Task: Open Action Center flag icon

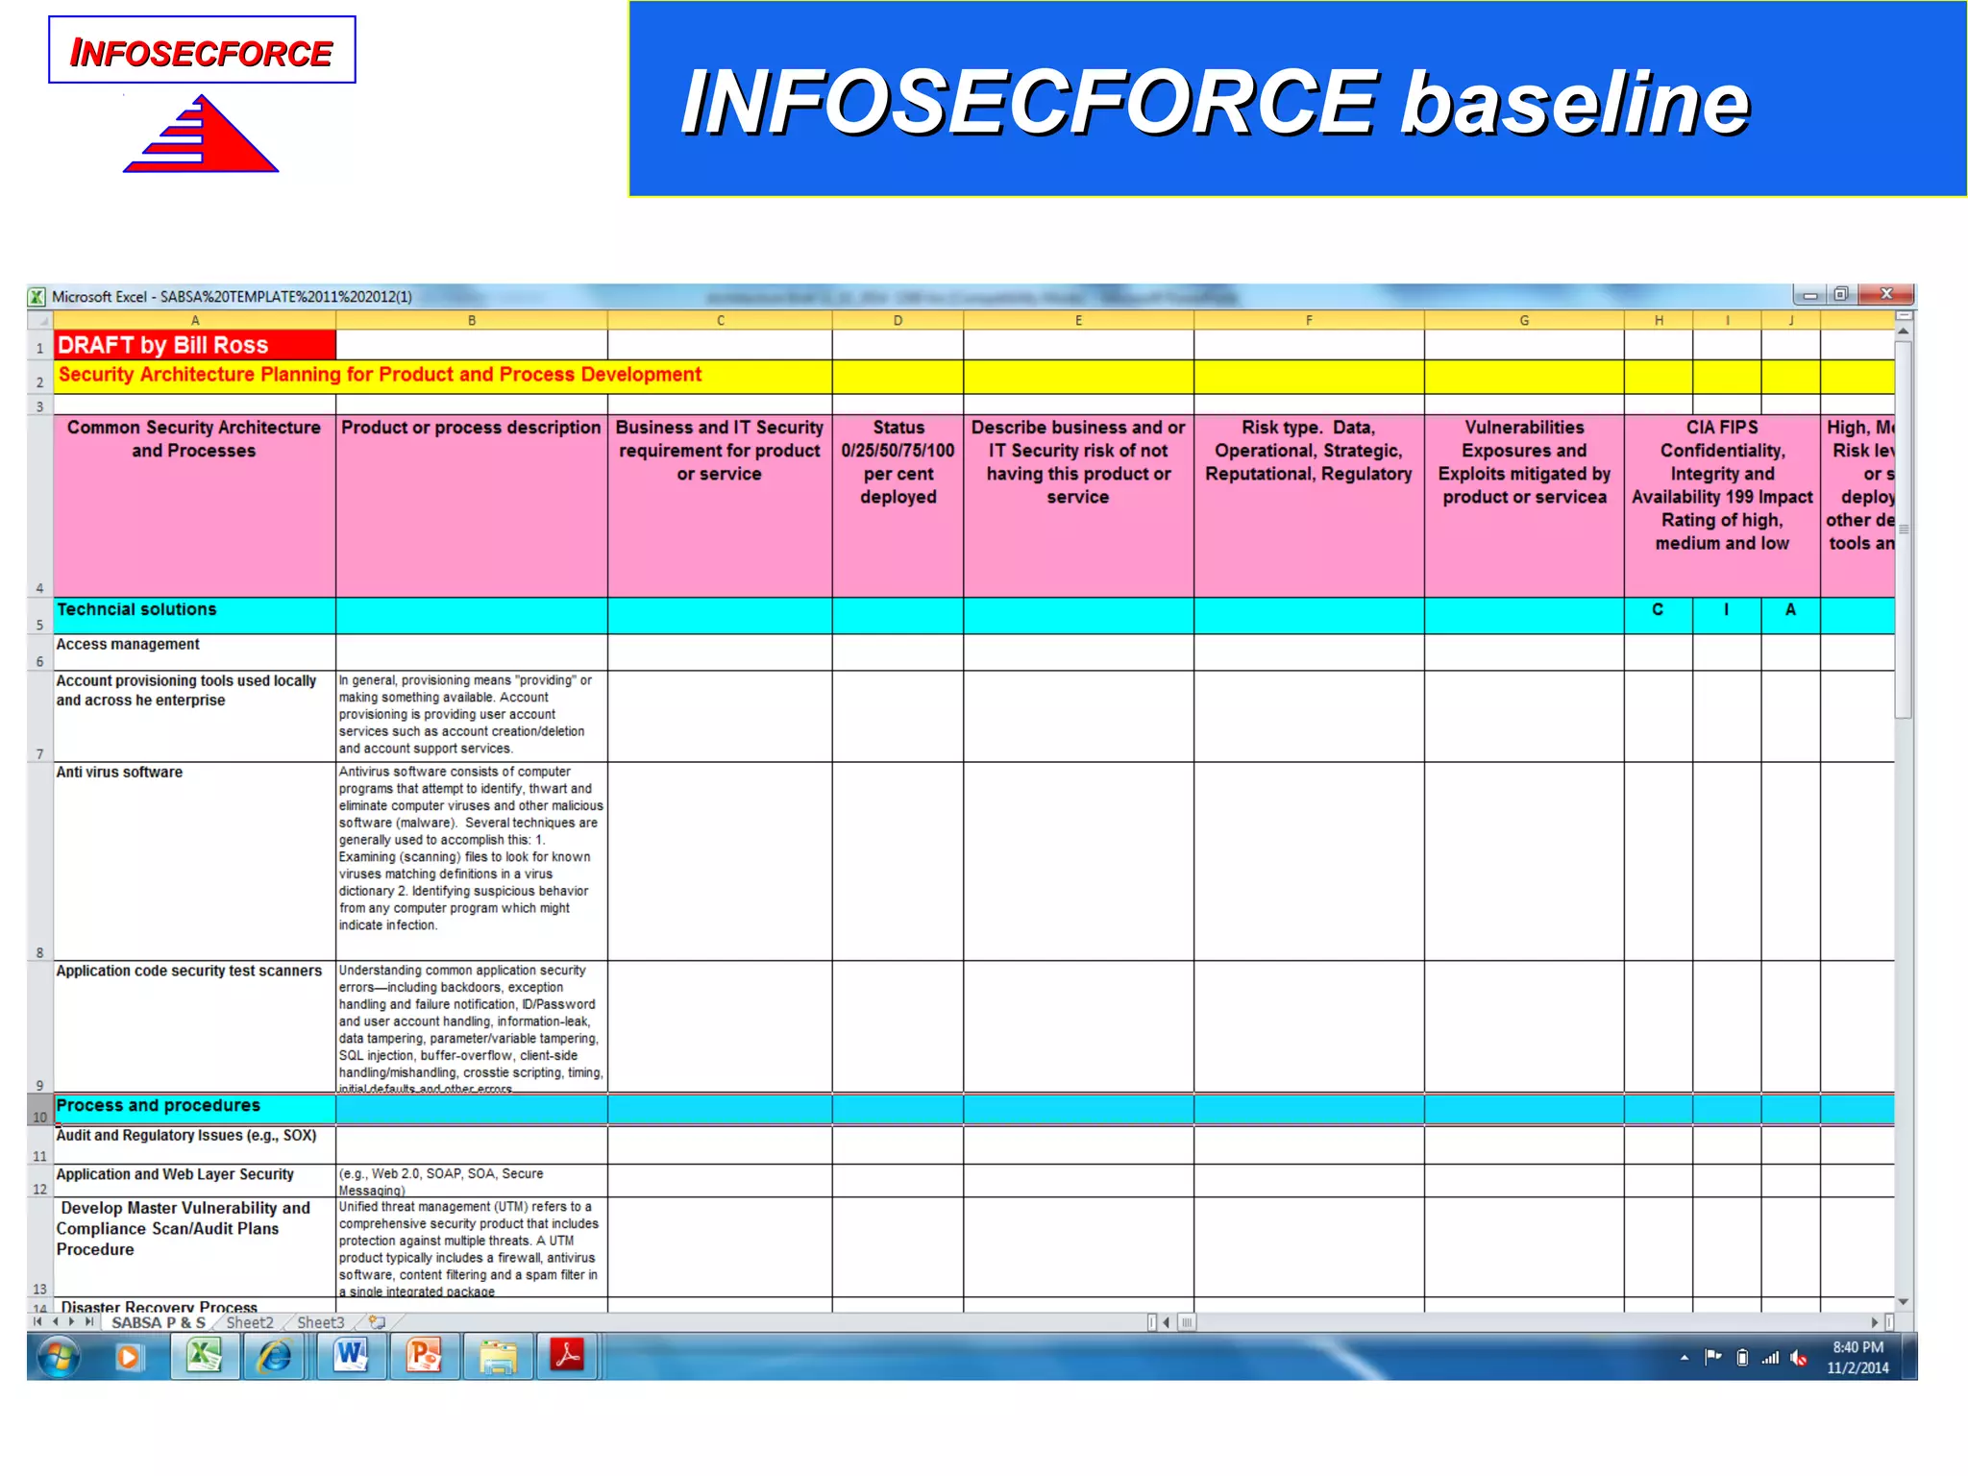Action: click(1712, 1357)
